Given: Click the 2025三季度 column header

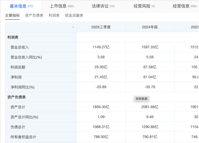Looking at the screenshot, I should [101, 27].
